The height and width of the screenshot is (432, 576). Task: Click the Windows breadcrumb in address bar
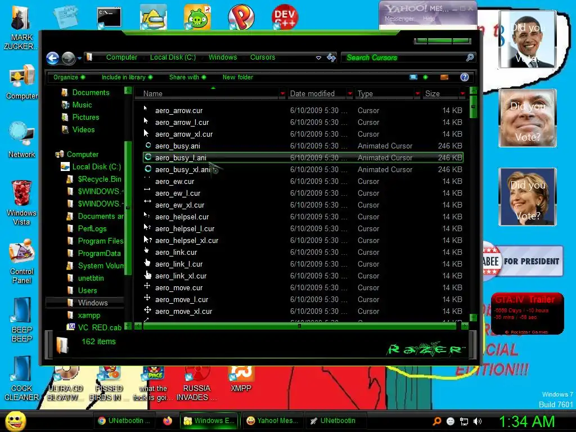(223, 57)
